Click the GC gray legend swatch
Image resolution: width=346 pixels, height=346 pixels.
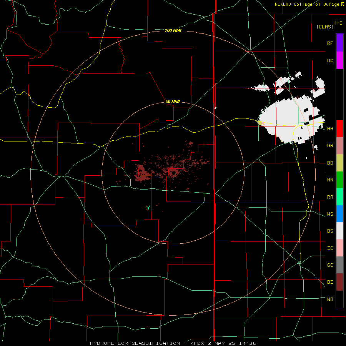(339, 265)
